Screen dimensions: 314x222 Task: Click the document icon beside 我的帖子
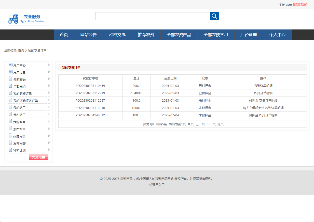pyautogui.click(x=10, y=107)
